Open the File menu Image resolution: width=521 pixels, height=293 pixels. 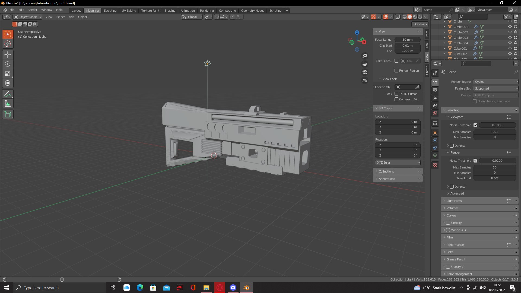pyautogui.click(x=12, y=10)
